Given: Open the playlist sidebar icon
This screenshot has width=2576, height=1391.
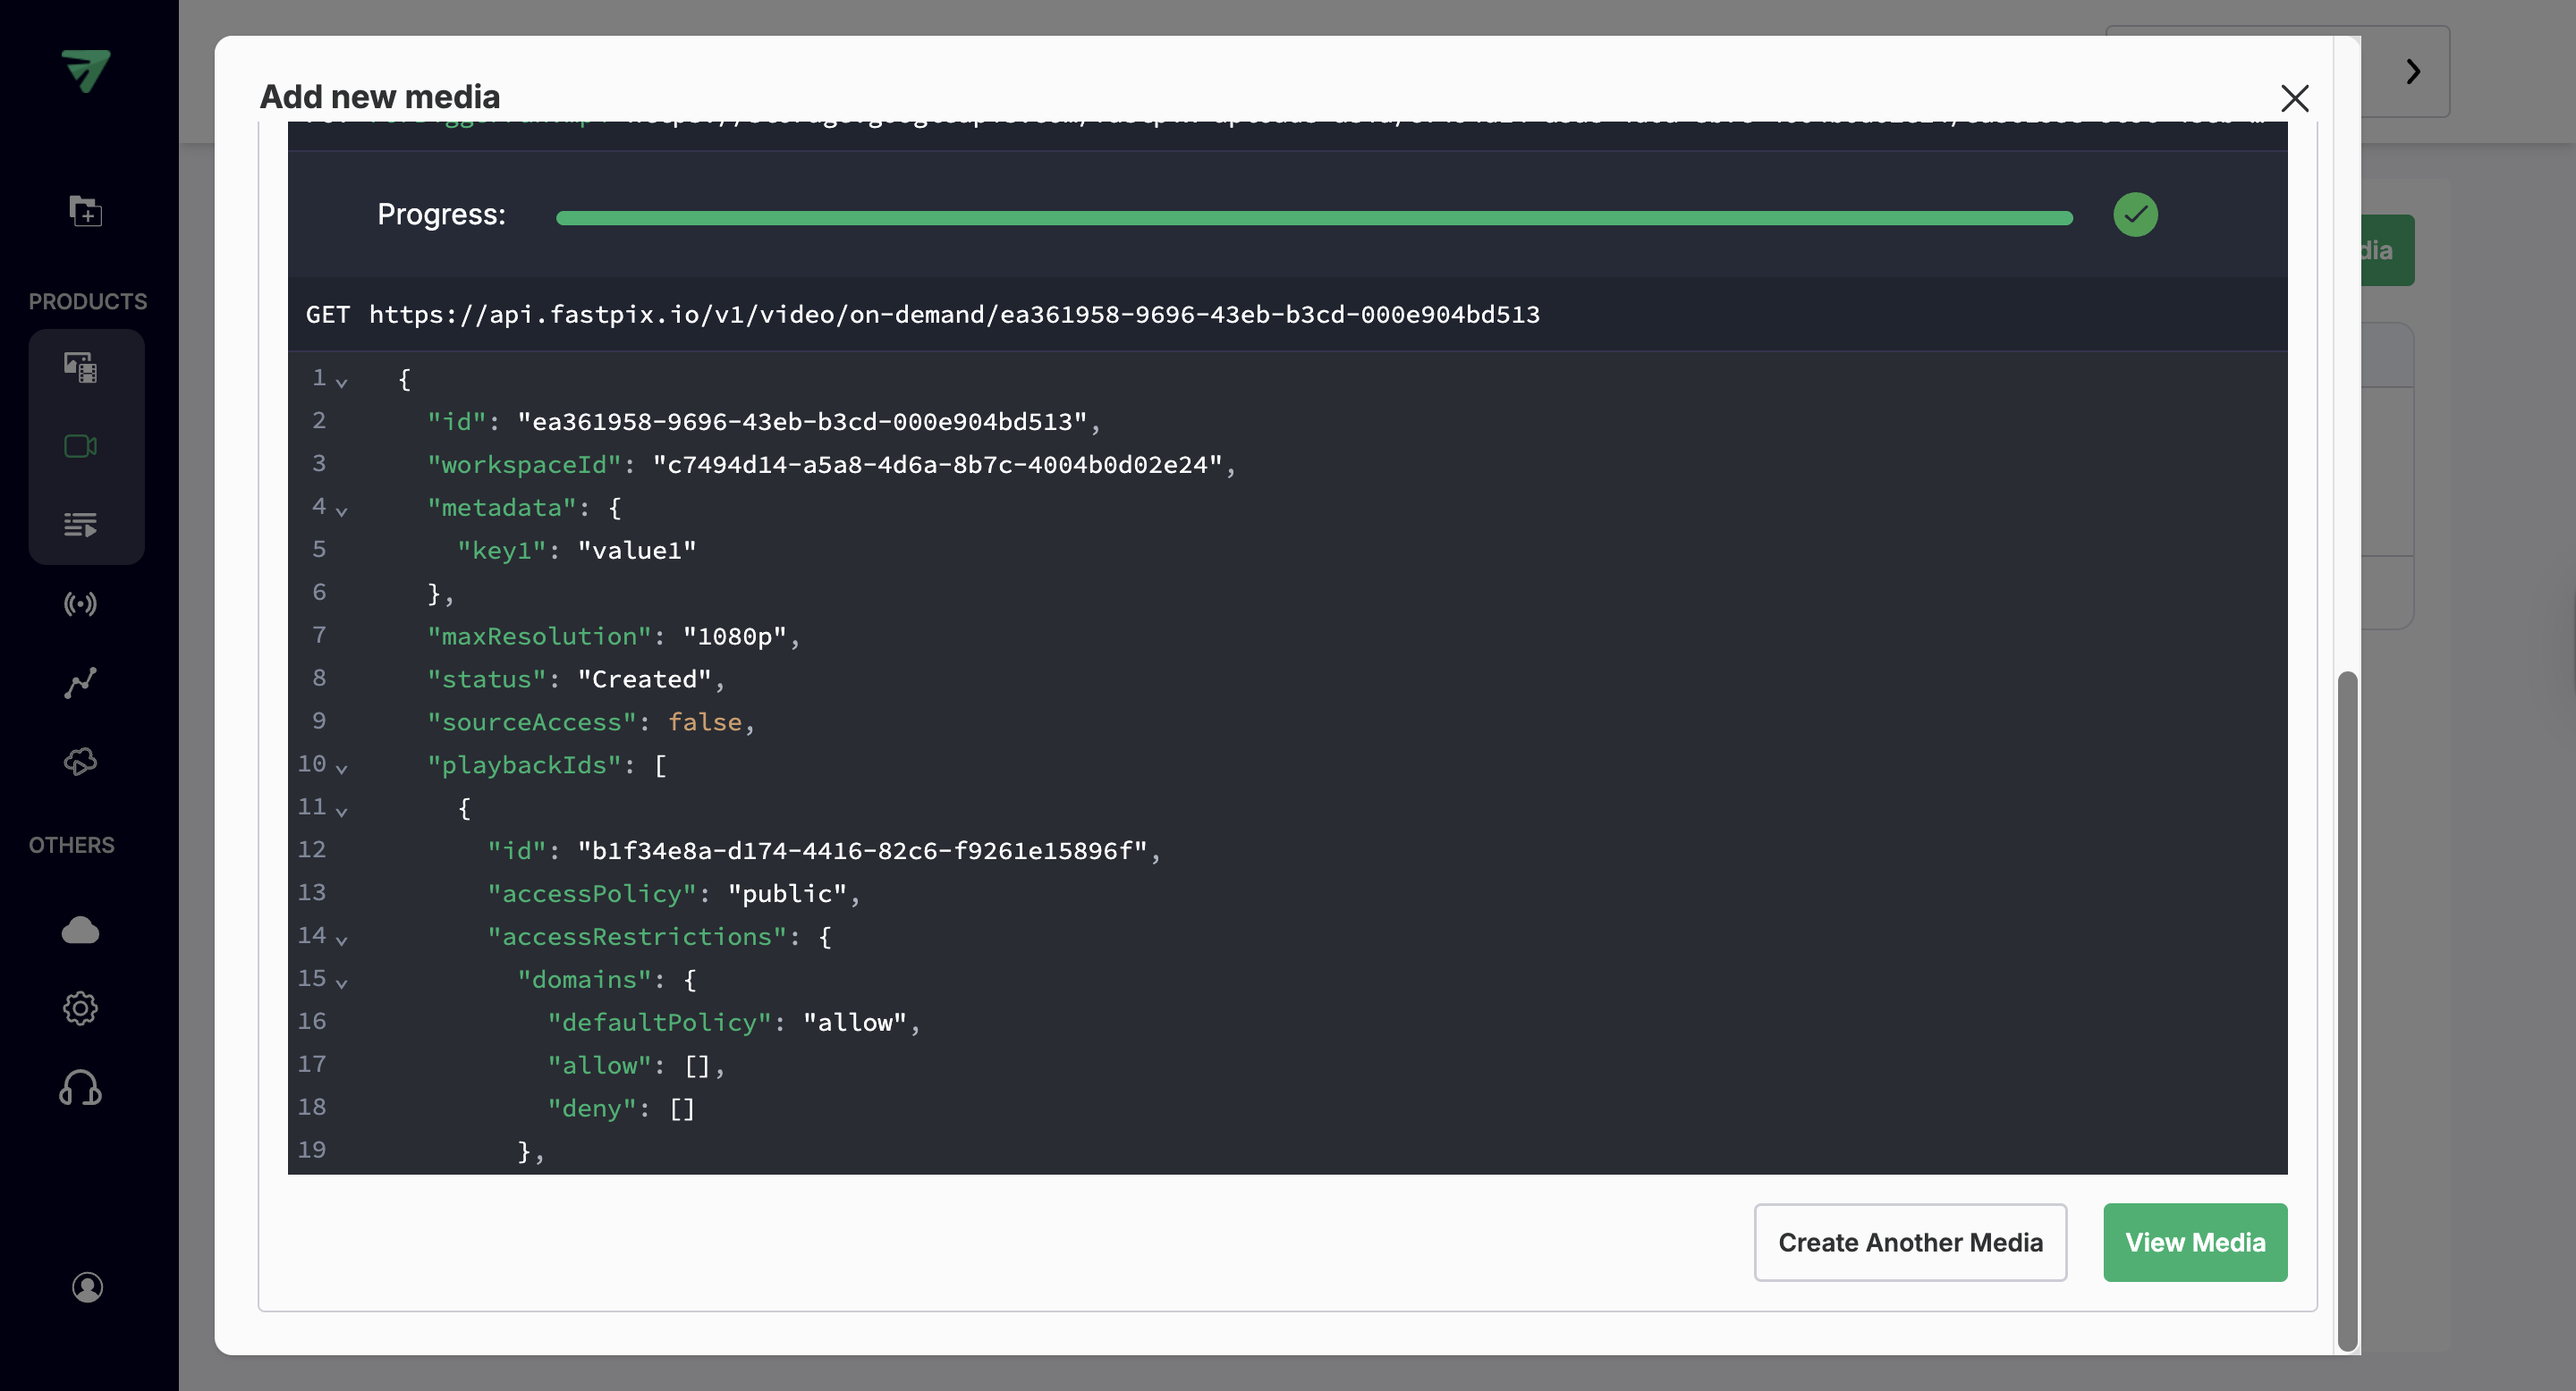Looking at the screenshot, I should pos(81,524).
